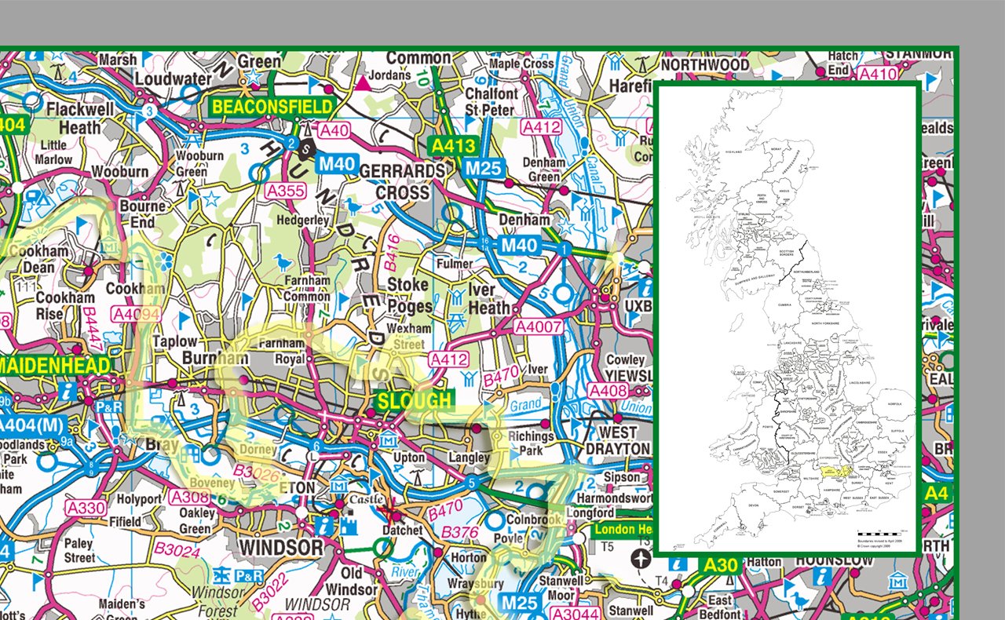This screenshot has width=1005, height=620.
Task: Select the A308 road label
Action: (x=189, y=497)
